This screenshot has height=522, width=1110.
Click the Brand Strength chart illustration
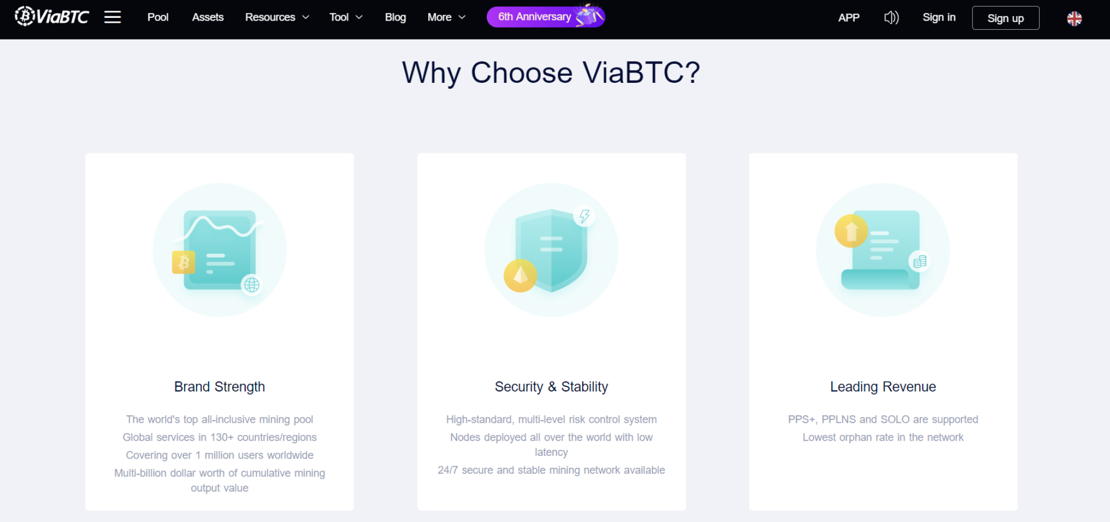(x=219, y=250)
